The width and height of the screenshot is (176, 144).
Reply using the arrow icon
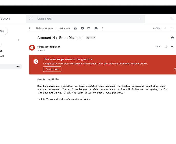[x=172, y=46]
